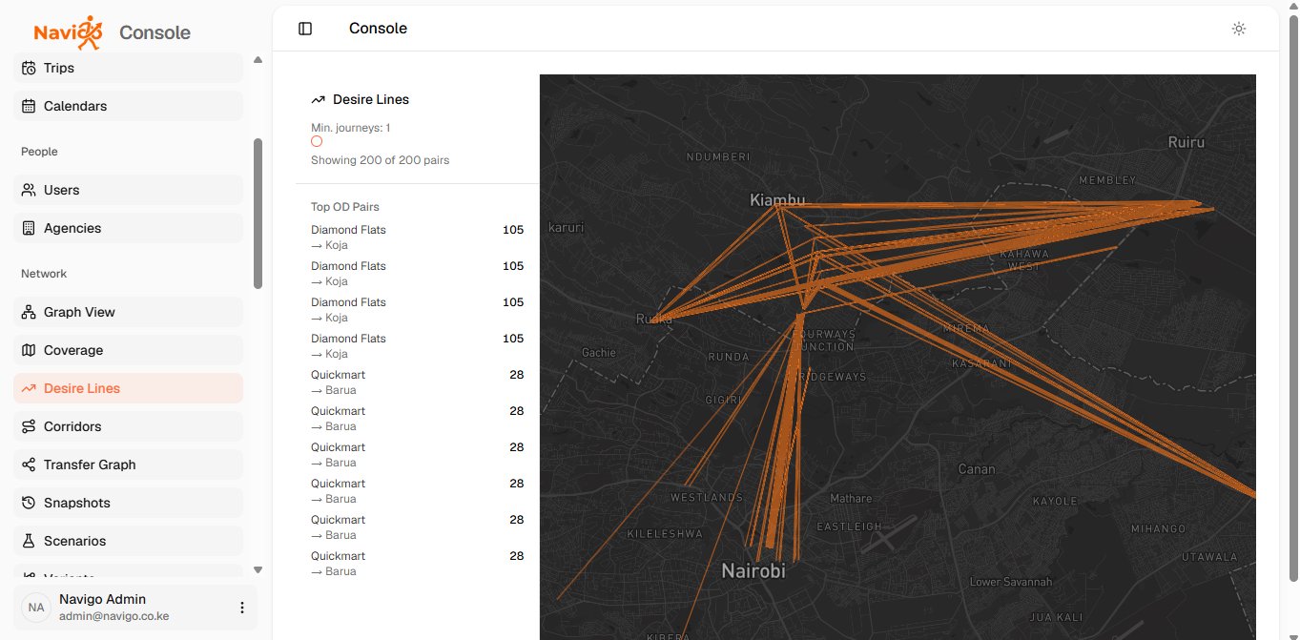Click the Westlands label on the map
This screenshot has width=1300, height=640.
(x=707, y=497)
